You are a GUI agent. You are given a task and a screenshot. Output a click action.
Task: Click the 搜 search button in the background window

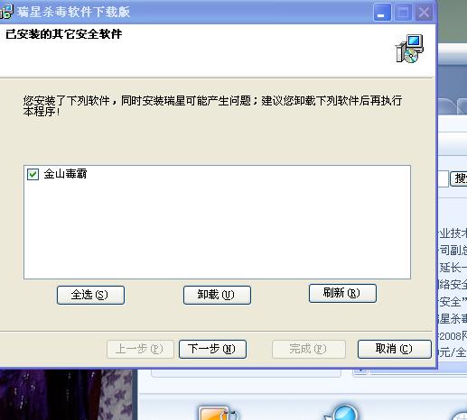point(459,178)
